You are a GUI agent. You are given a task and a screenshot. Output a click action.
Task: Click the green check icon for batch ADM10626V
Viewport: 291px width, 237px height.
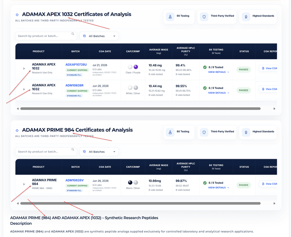click(205, 183)
